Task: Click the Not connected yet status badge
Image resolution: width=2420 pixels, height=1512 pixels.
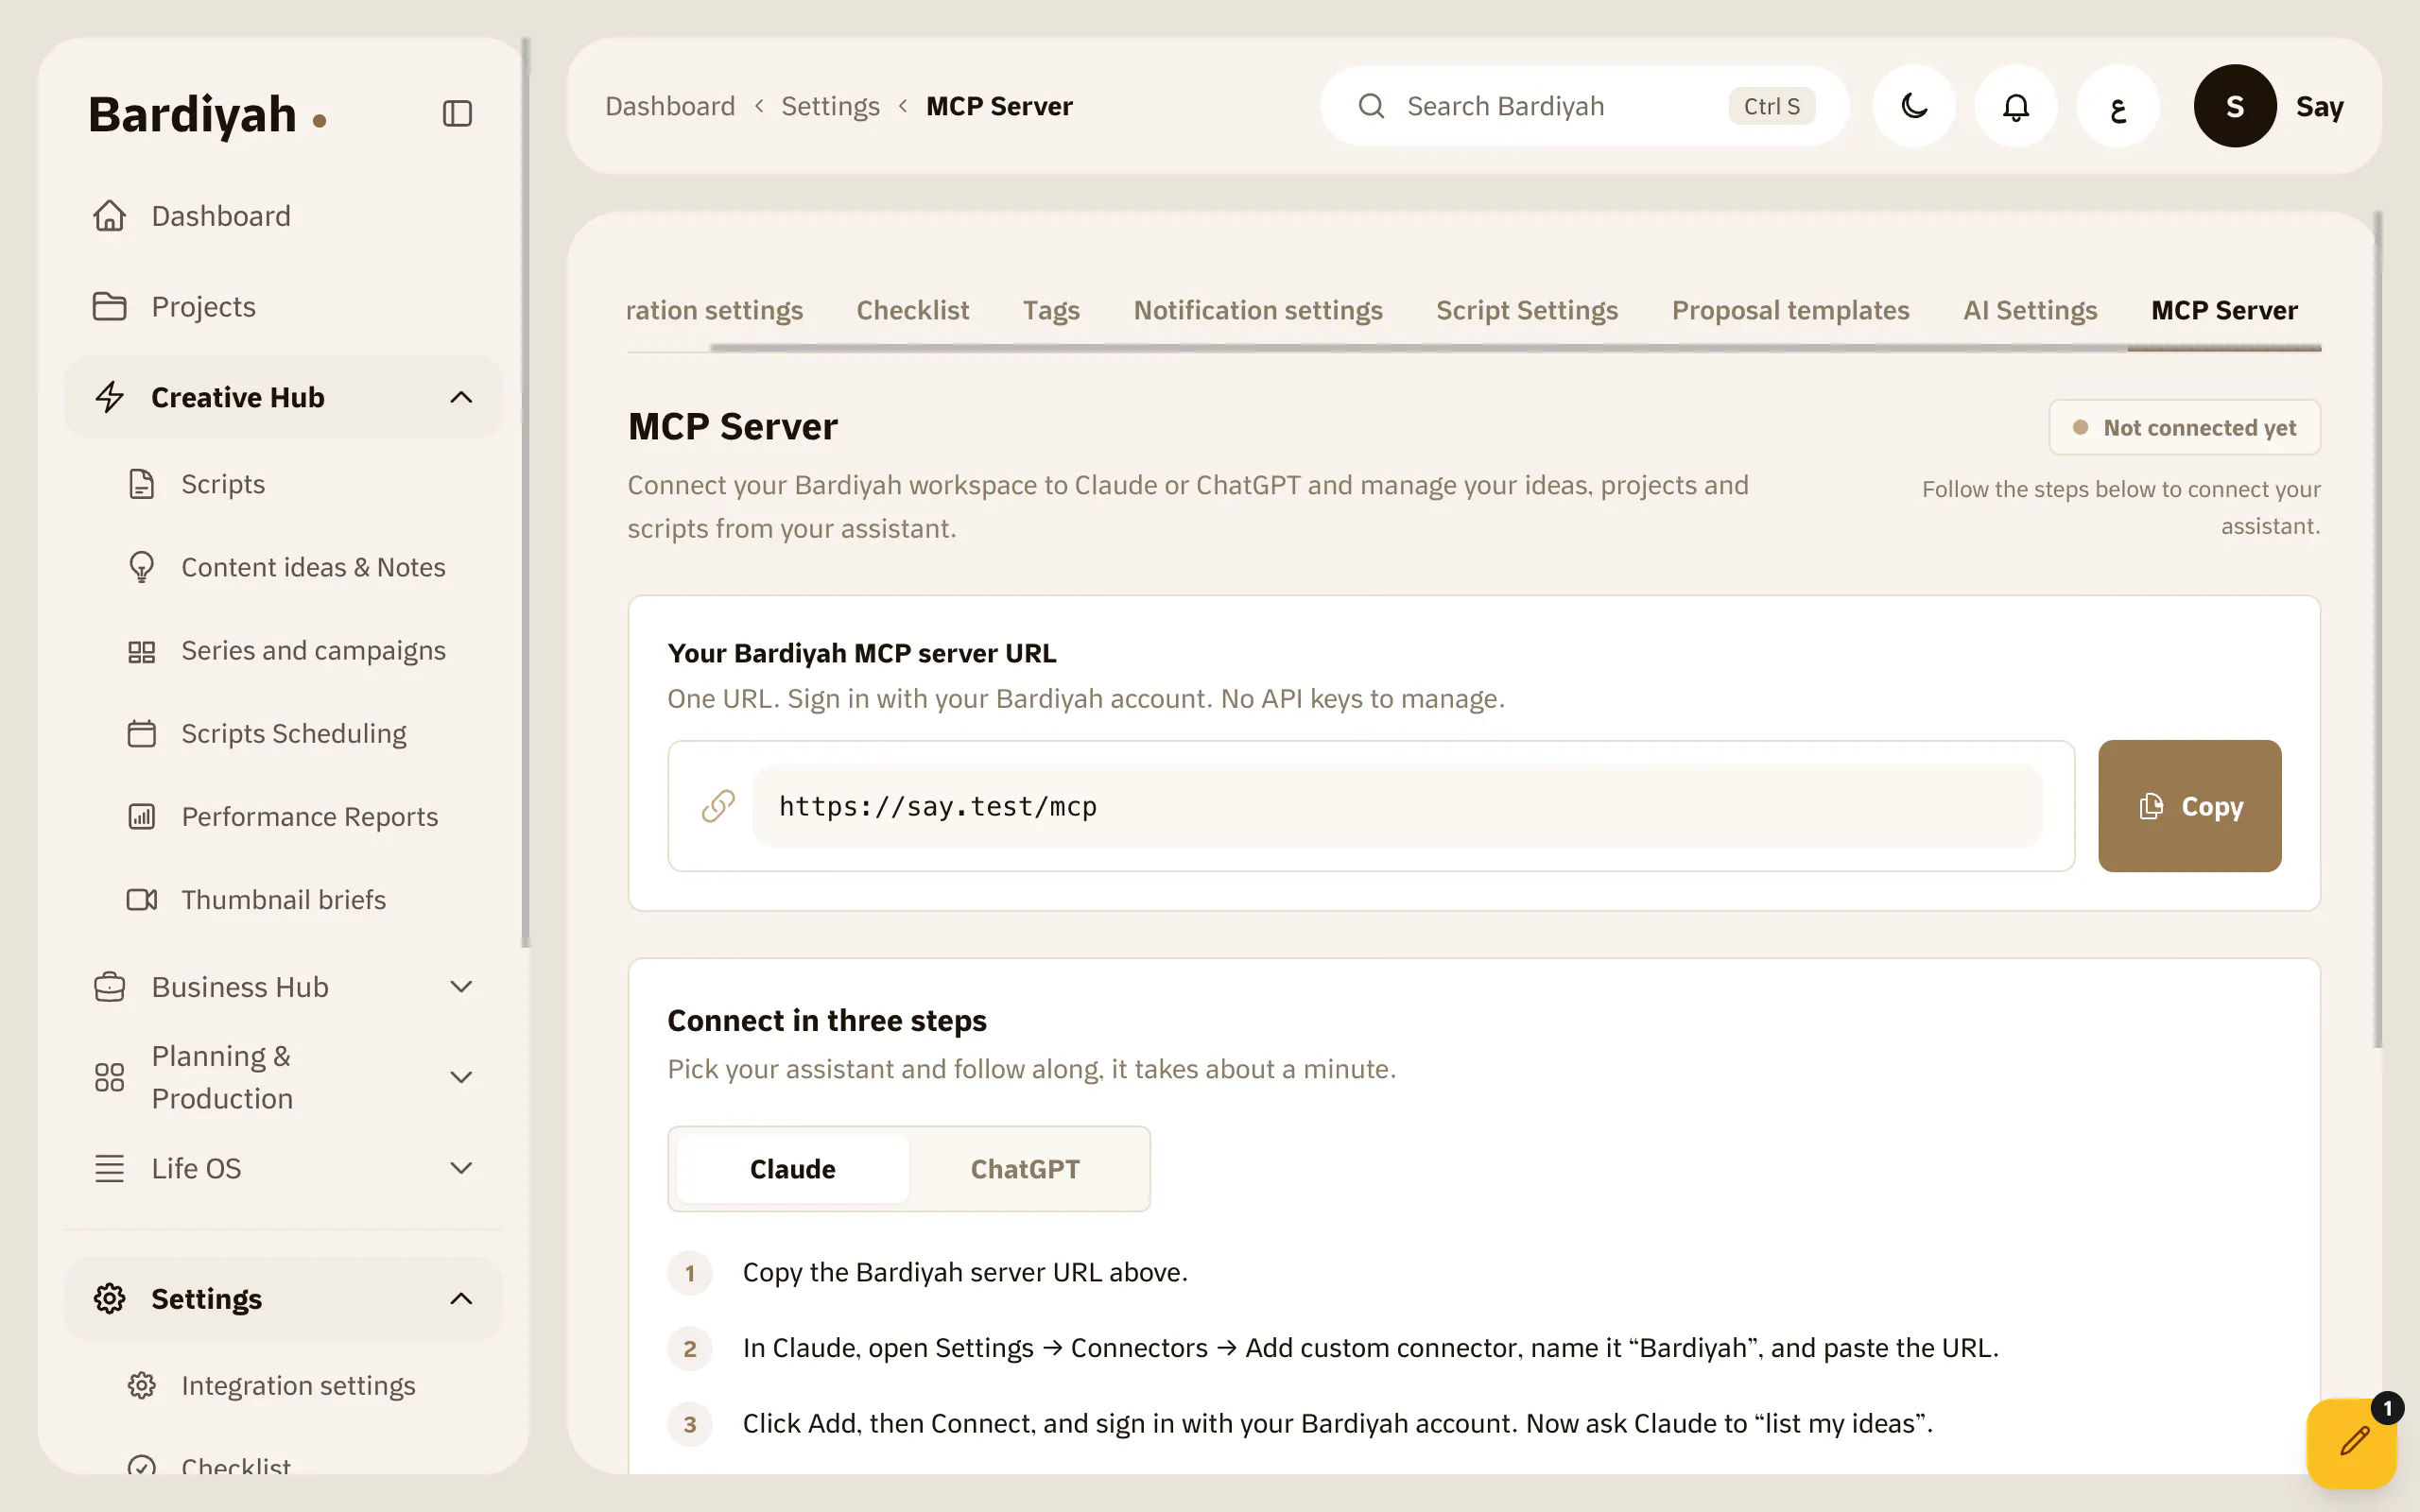Action: pyautogui.click(x=2184, y=428)
